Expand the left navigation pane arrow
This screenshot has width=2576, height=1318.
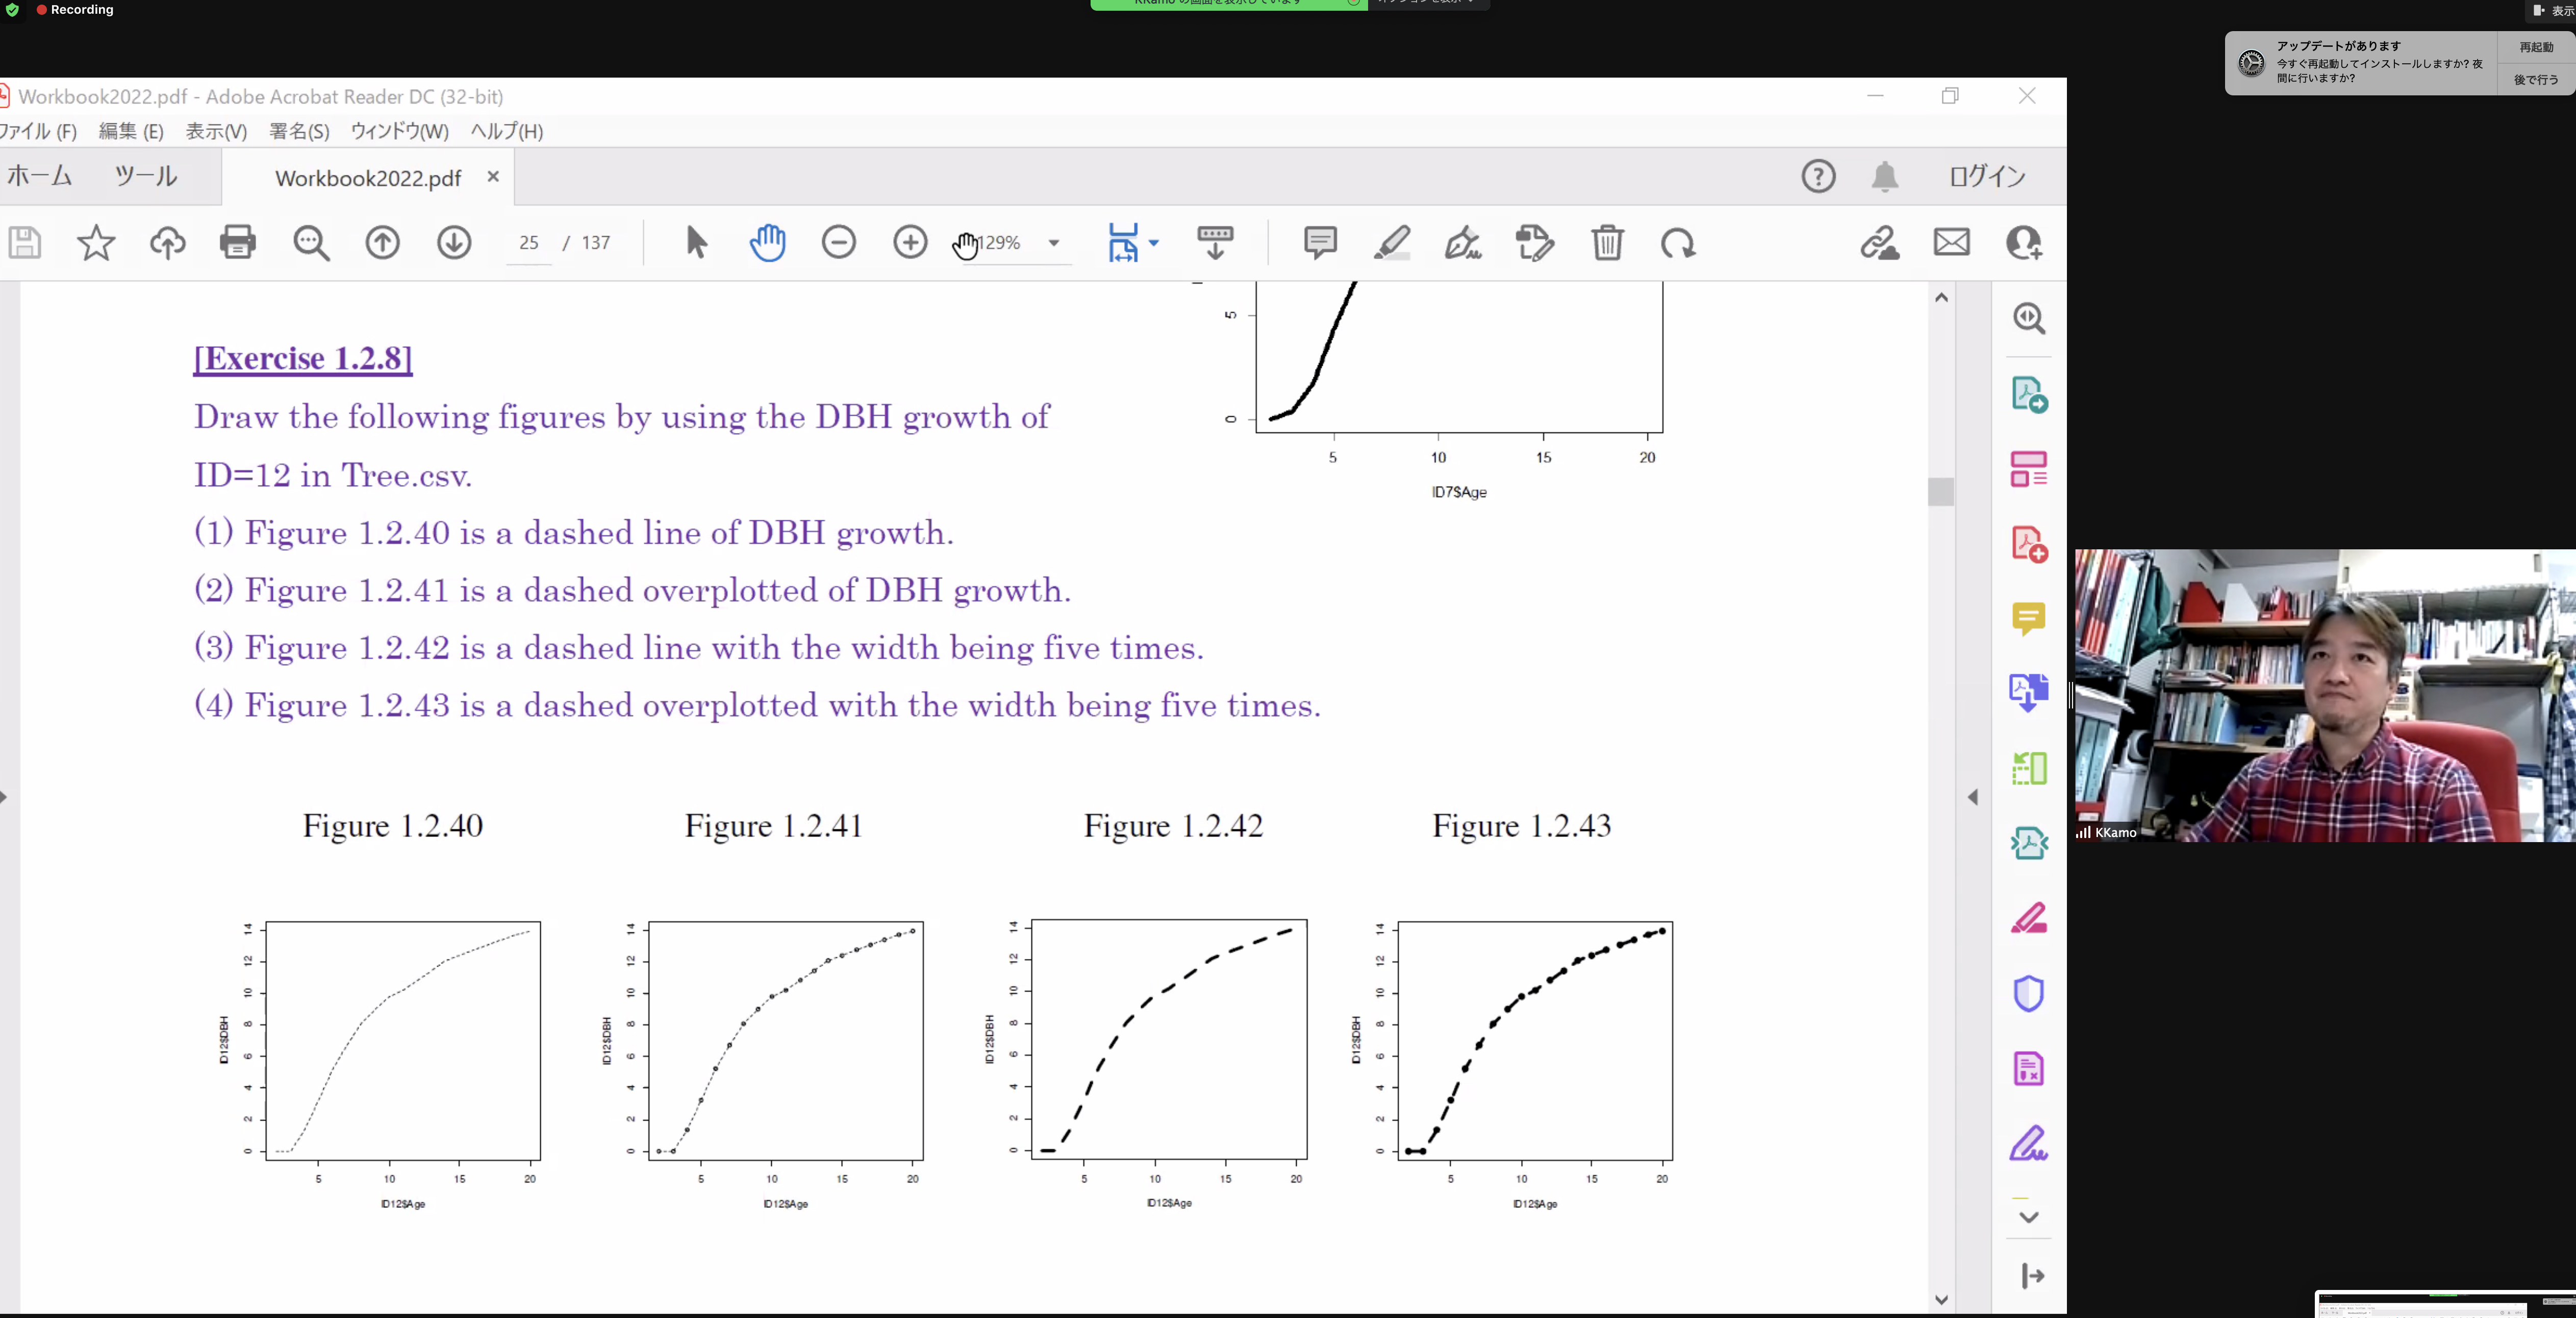[x=4, y=797]
